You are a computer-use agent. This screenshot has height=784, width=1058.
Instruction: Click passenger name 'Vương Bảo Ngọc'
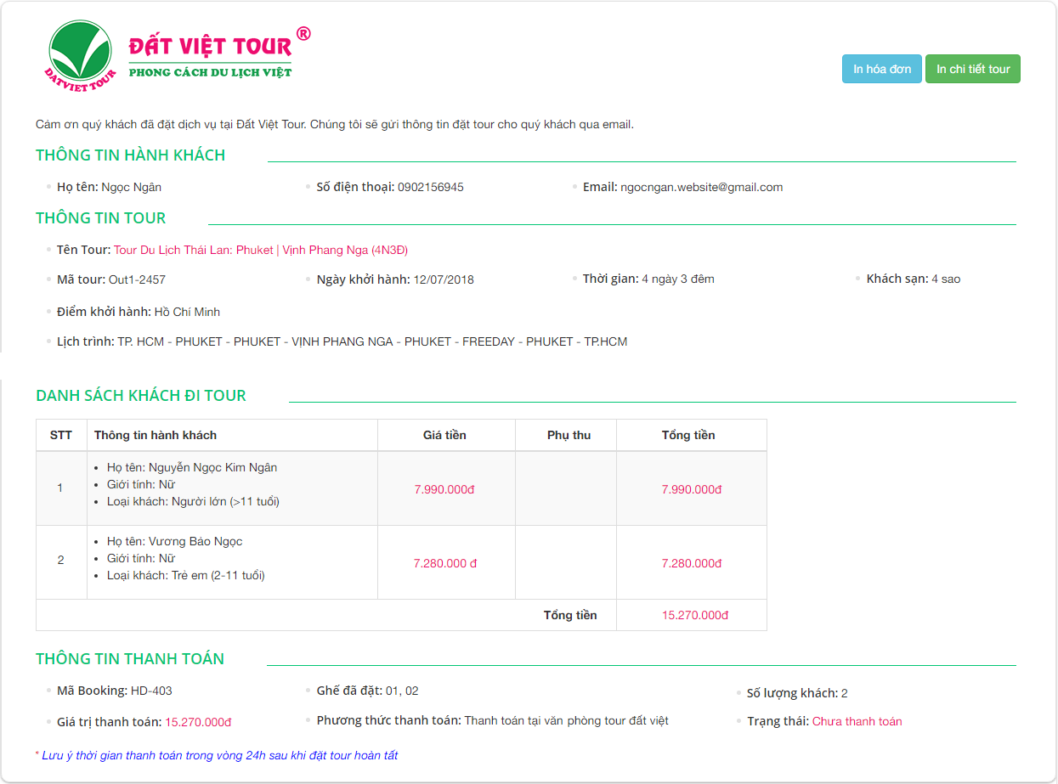pos(195,541)
